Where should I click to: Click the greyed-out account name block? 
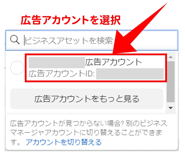57,62
